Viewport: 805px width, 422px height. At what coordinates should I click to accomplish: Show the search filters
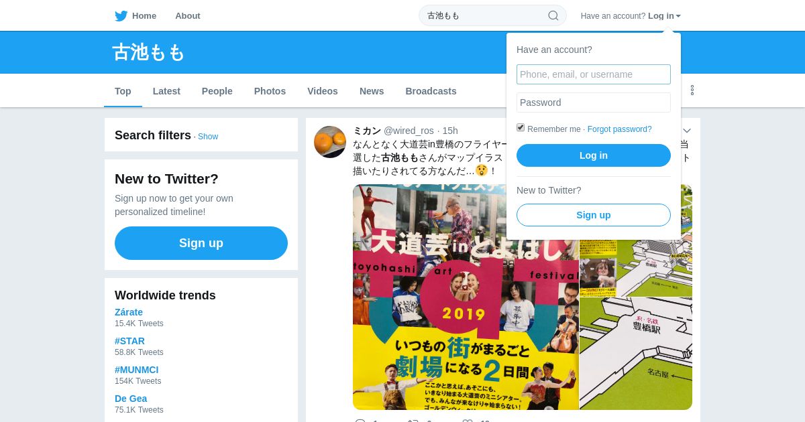(x=208, y=137)
